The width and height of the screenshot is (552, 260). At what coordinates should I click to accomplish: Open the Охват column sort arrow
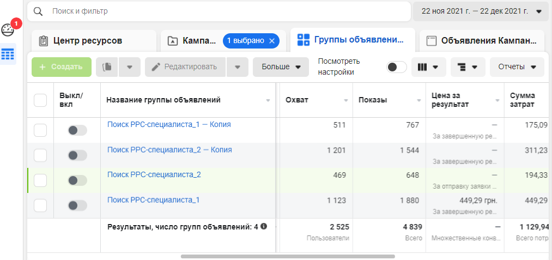coord(345,100)
